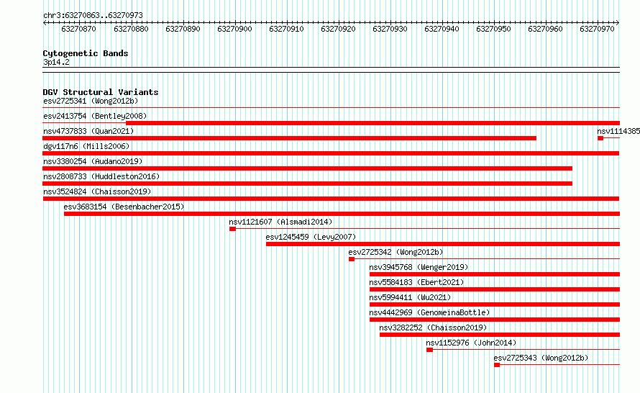This screenshot has width=640, height=393.
Task: Open variant esv2413754 (Bentley2008) label
Action: 95,116
